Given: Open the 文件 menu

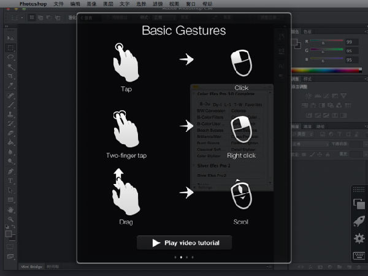Looking at the screenshot, I should click(59, 4).
